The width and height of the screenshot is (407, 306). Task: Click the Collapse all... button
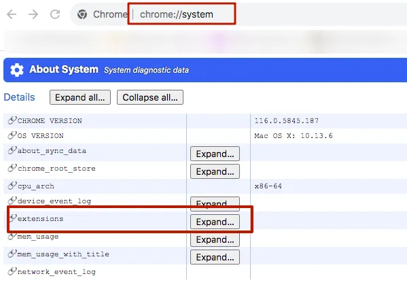click(x=150, y=97)
